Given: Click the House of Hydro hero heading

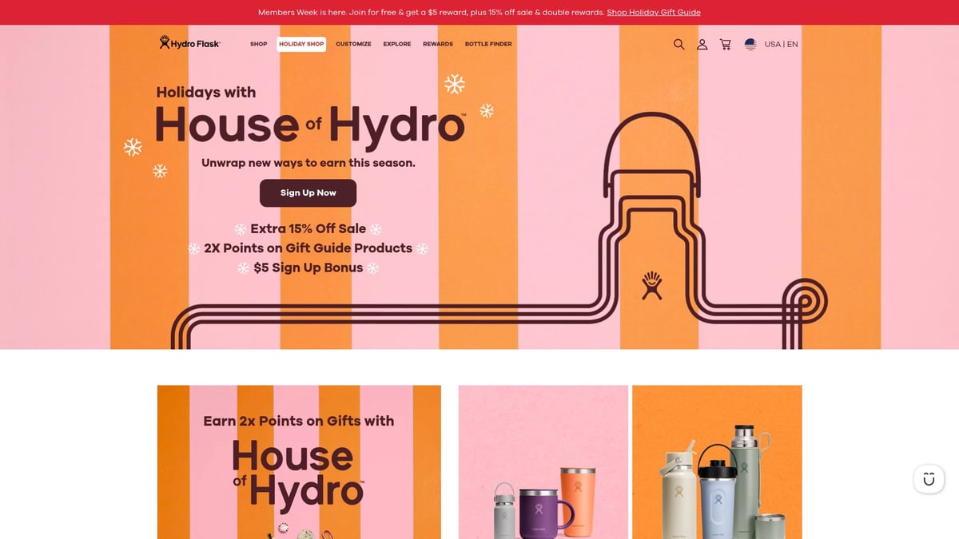Looking at the screenshot, I should (x=310, y=125).
